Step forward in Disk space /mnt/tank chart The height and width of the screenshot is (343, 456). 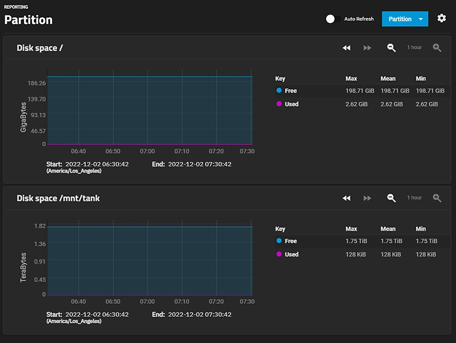tap(367, 198)
